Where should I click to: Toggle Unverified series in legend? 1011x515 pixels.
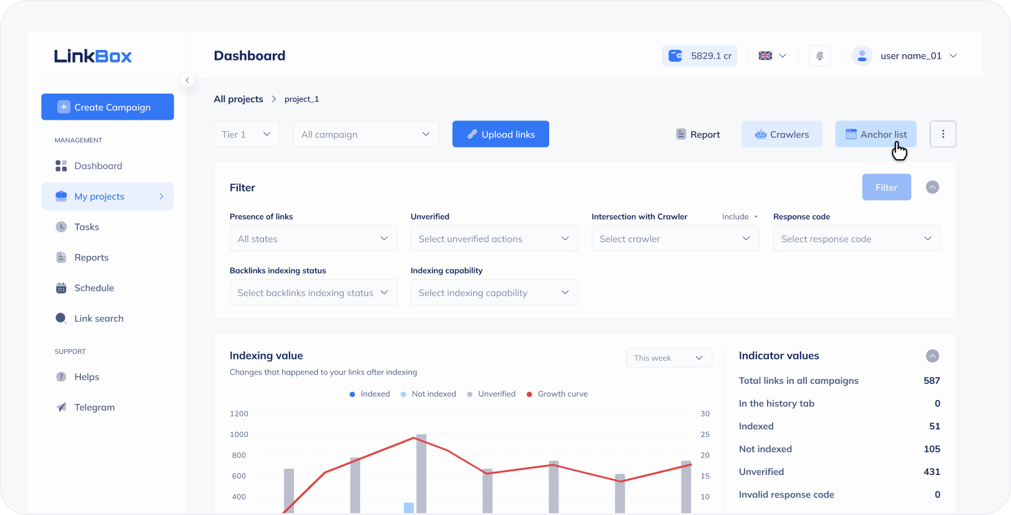tap(491, 394)
